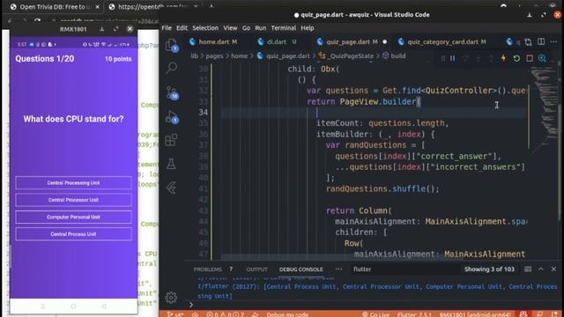Pause the debug session
Image resolution: width=564 pixels, height=317 pixels.
[452, 58]
